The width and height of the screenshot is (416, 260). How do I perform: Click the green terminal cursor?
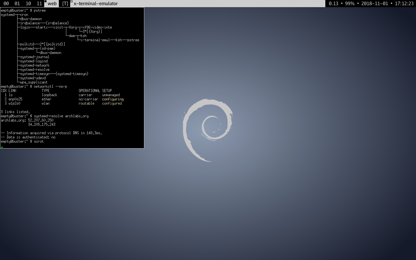coord(2,147)
